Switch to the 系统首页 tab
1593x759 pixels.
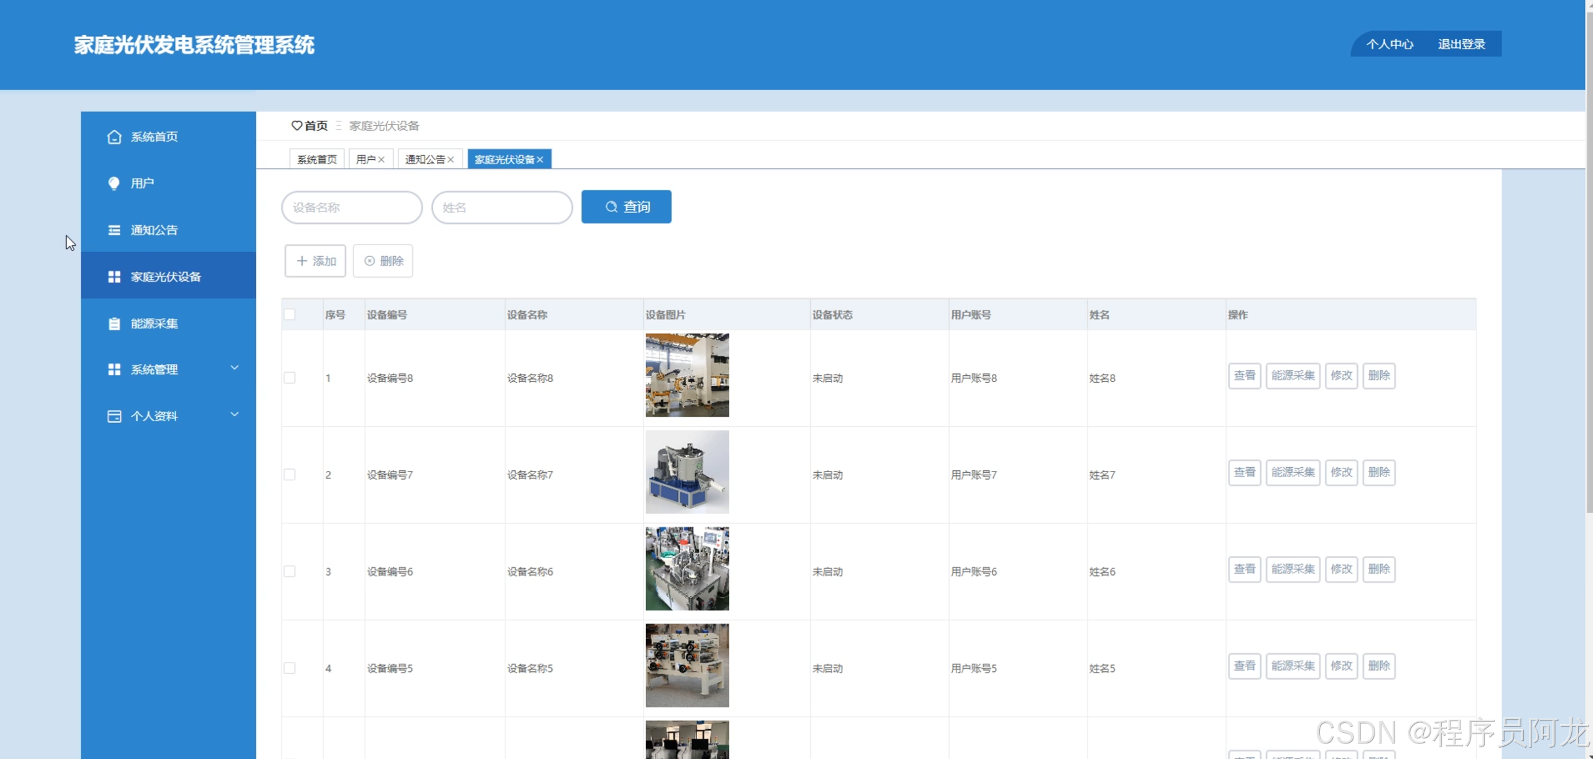point(317,160)
